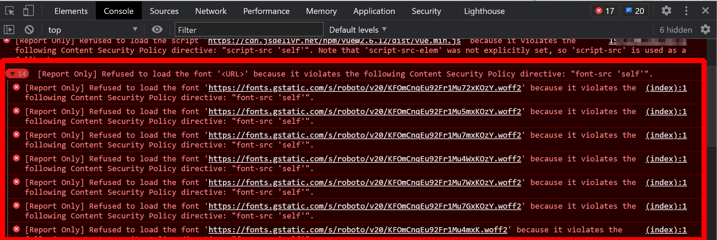Toggle the live expression eye icon
Image resolution: width=717 pixels, height=240 pixels.
pyautogui.click(x=157, y=30)
